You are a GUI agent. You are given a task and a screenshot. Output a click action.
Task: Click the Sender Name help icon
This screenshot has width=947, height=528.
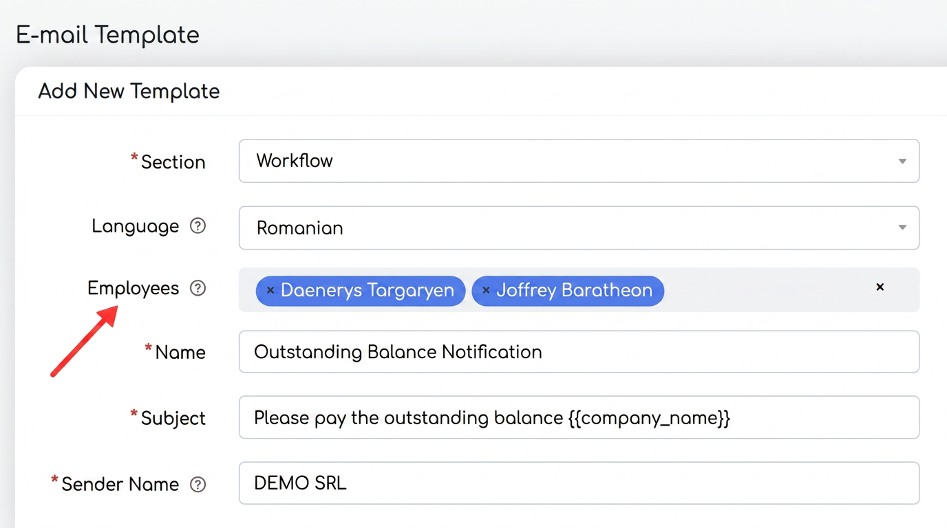tap(198, 485)
